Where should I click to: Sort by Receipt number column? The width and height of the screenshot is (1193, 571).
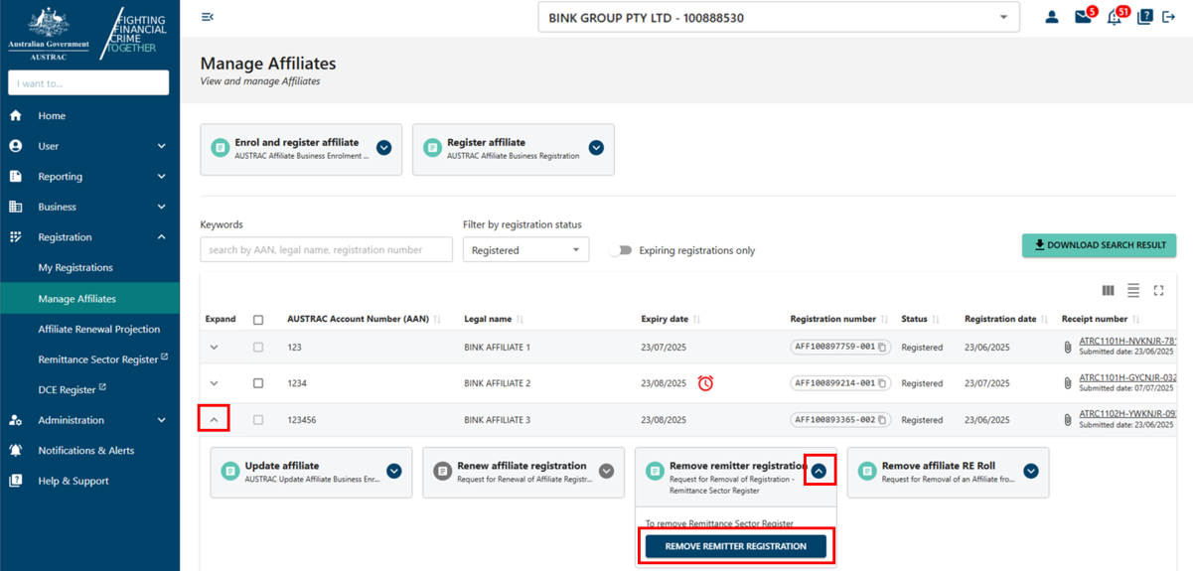[1135, 320]
